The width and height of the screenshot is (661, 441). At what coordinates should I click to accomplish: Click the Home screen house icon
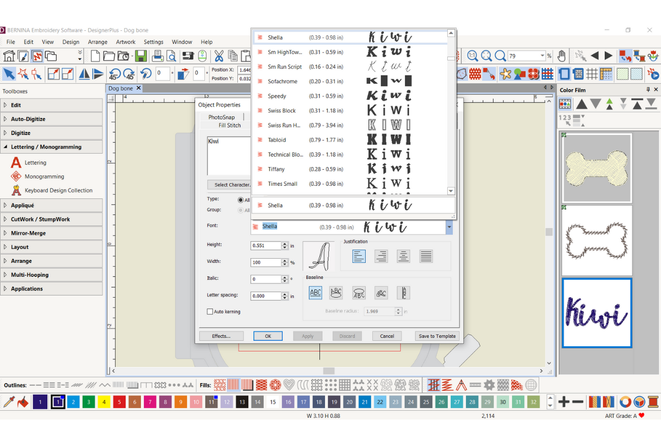pyautogui.click(x=9, y=56)
